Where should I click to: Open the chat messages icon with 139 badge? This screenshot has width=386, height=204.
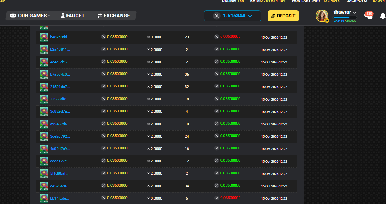[369, 16]
